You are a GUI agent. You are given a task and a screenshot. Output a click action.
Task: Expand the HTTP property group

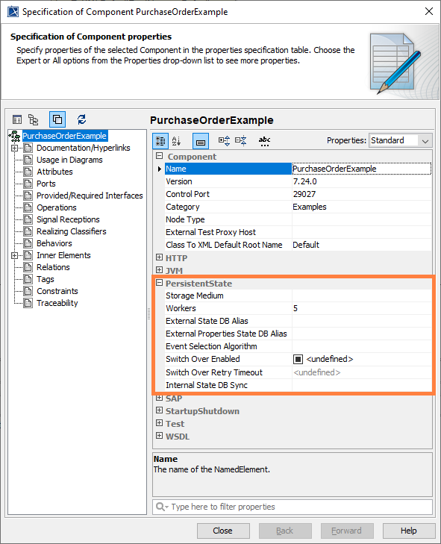pos(159,257)
